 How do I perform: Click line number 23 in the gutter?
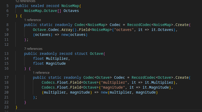[x=7, y=107]
